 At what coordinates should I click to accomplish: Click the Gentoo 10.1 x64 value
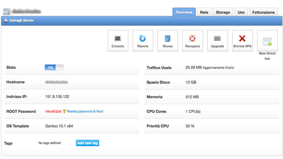59,126
